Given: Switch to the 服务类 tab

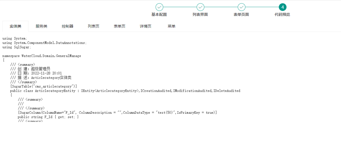Looking at the screenshot, I should [41, 26].
